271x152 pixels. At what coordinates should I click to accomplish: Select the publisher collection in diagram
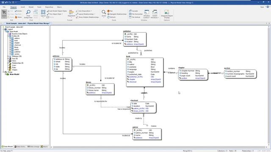click(135, 39)
